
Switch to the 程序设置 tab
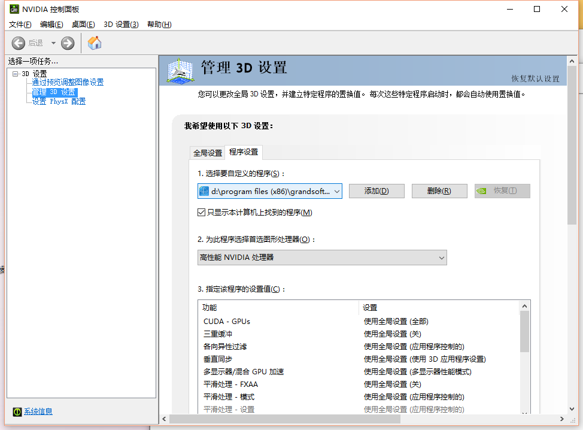(x=244, y=152)
